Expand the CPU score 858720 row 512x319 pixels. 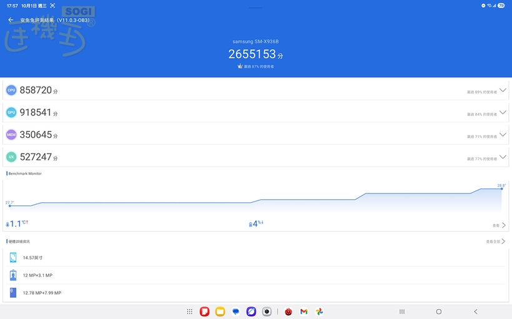point(503,91)
